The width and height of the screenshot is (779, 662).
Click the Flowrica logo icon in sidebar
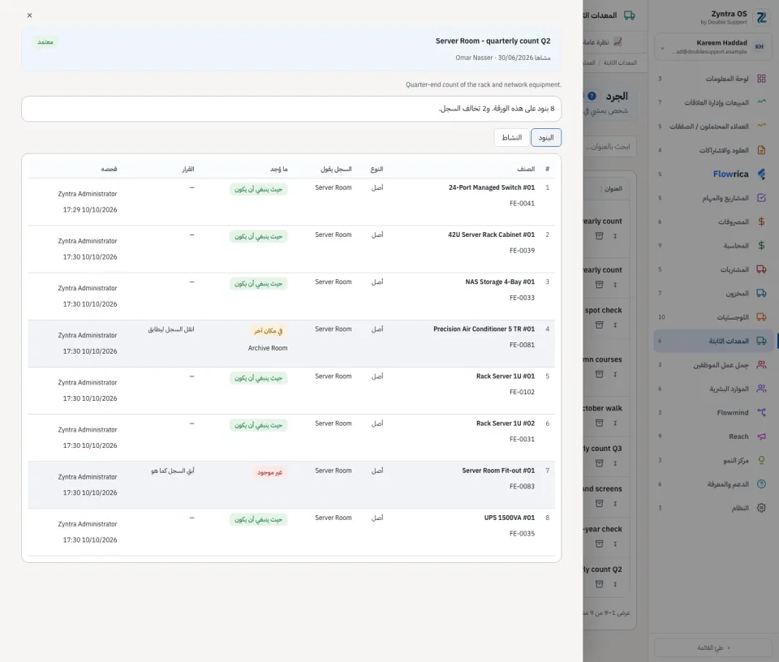tap(761, 174)
